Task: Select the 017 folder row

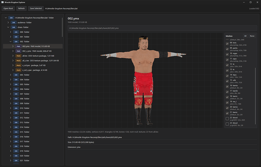Action: tap(33, 142)
